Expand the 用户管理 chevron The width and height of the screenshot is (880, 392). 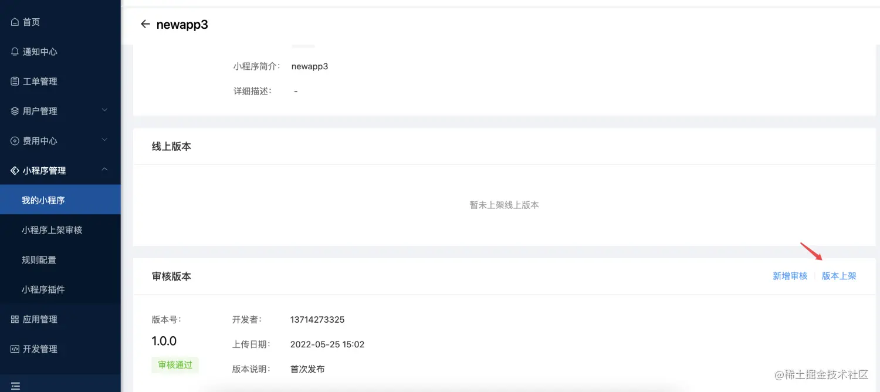coord(104,110)
